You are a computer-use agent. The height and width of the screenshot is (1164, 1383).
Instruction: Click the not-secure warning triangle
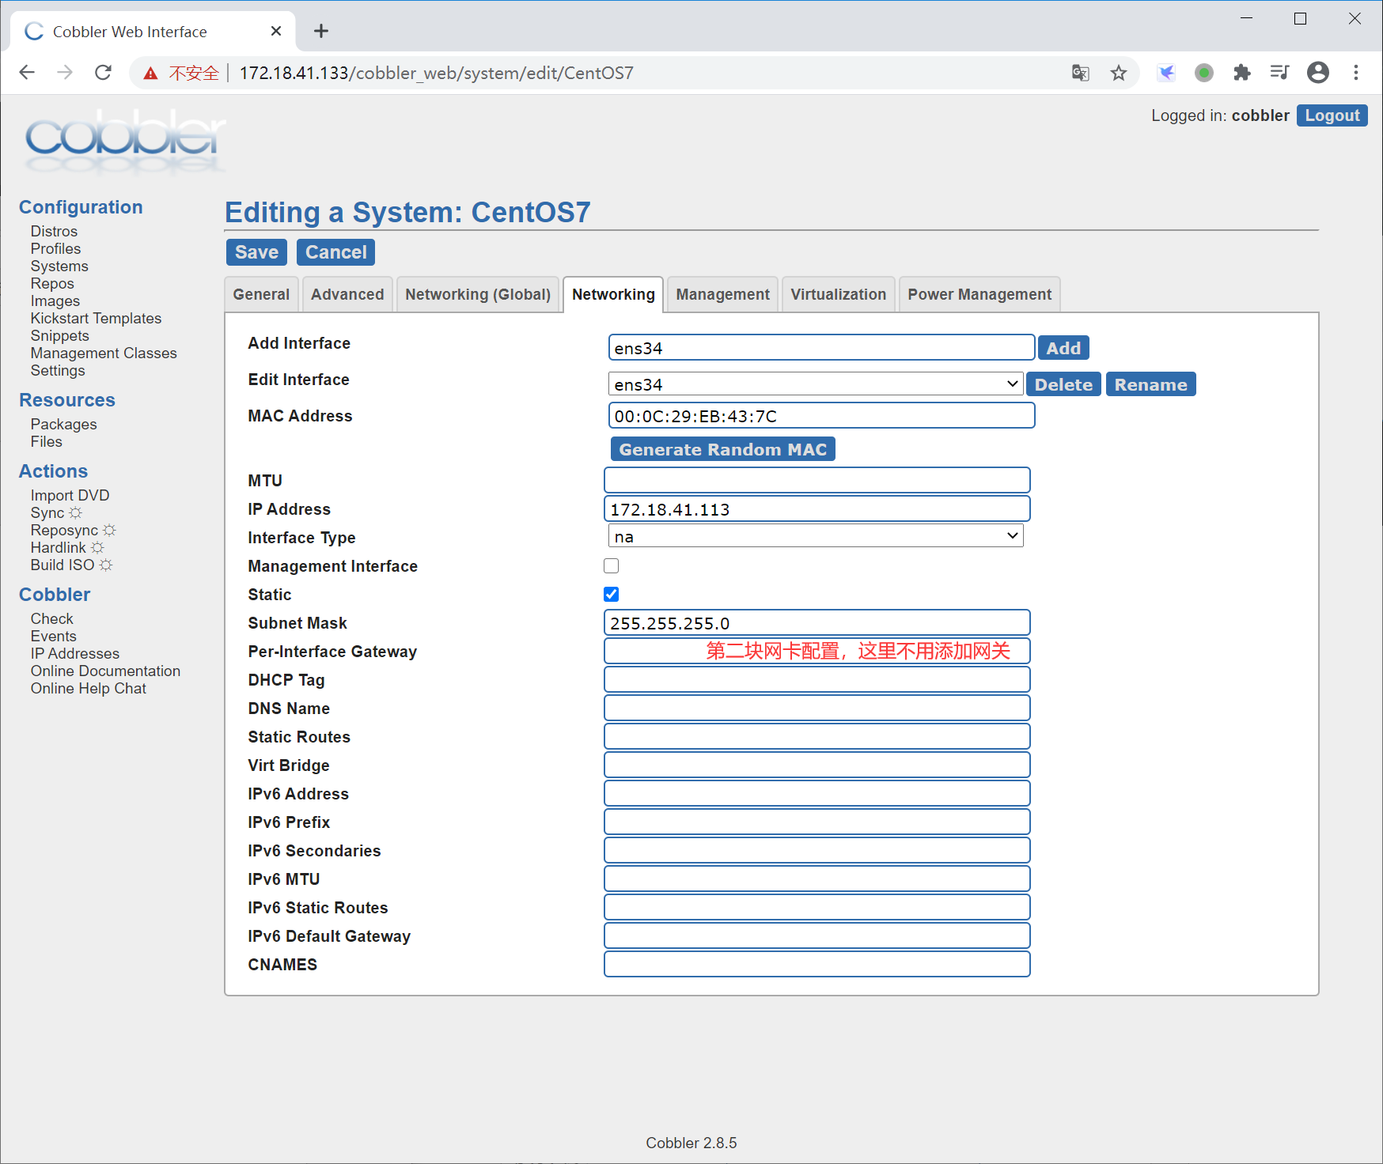click(150, 74)
